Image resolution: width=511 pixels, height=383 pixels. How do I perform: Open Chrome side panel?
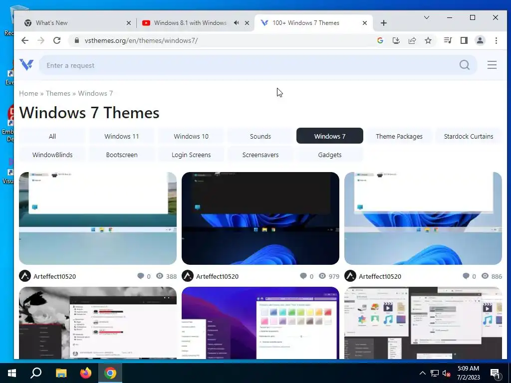pos(464,40)
